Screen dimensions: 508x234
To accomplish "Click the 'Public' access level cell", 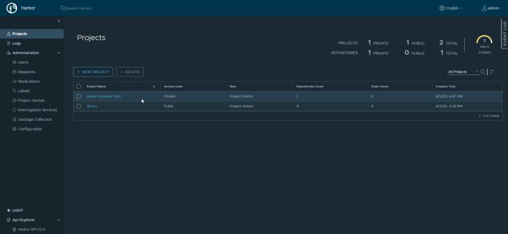I will [169, 106].
